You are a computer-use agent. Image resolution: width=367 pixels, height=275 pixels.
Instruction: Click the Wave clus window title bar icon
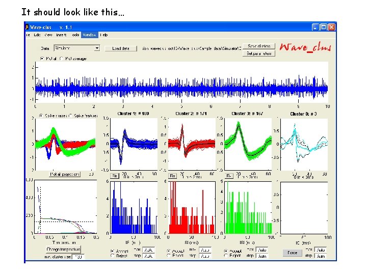(27, 27)
